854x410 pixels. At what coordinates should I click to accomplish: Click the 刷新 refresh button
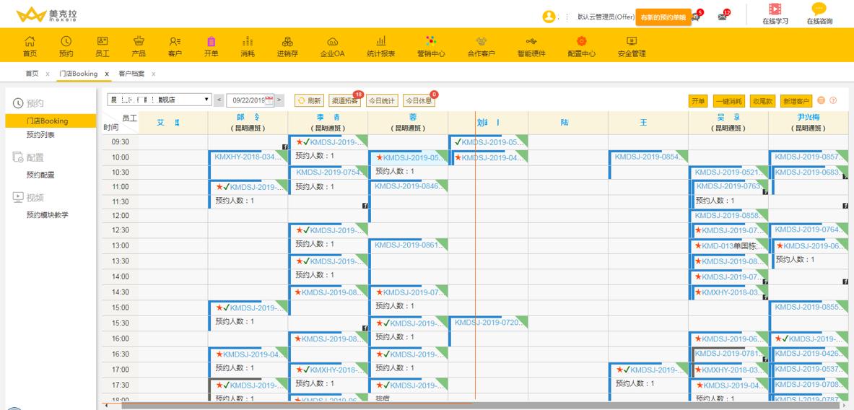click(x=309, y=101)
